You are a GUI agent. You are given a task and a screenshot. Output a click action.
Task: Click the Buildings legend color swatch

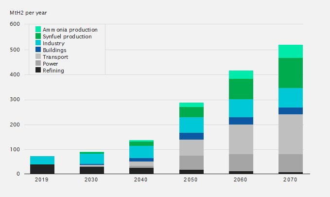[38, 50]
